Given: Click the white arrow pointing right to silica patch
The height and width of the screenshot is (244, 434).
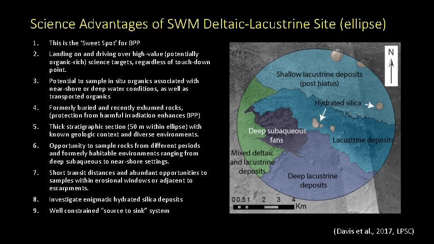Looking at the screenshot, I should tap(369, 105).
